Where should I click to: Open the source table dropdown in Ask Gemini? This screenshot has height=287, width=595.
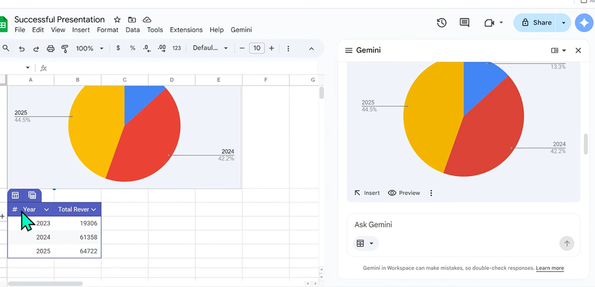pos(366,243)
